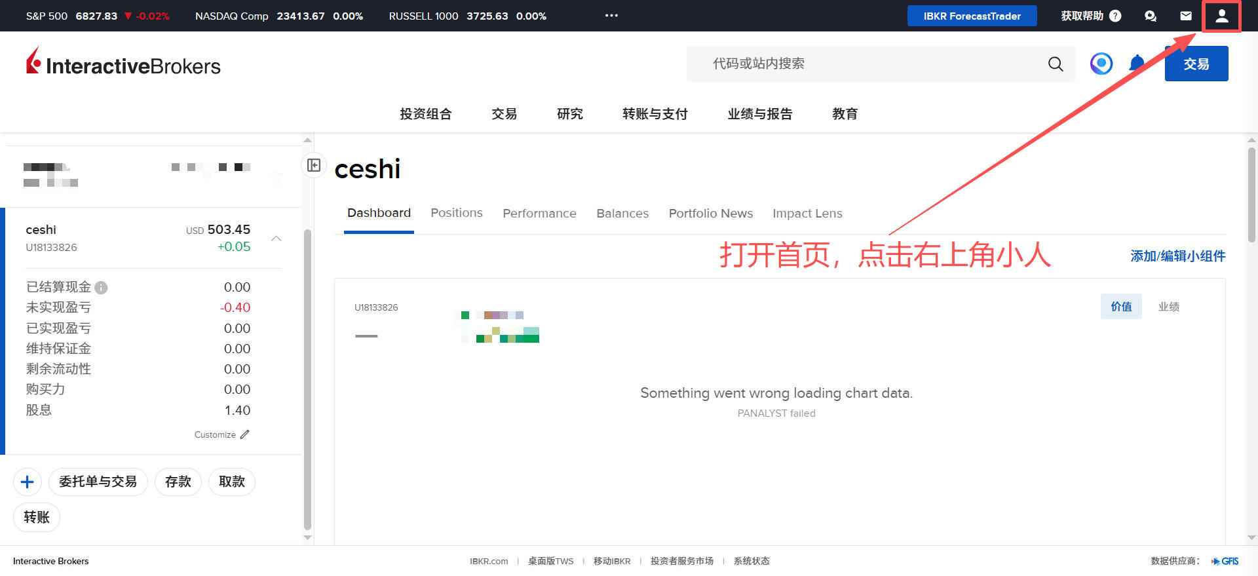Click the notification bell icon

[x=1137, y=64]
